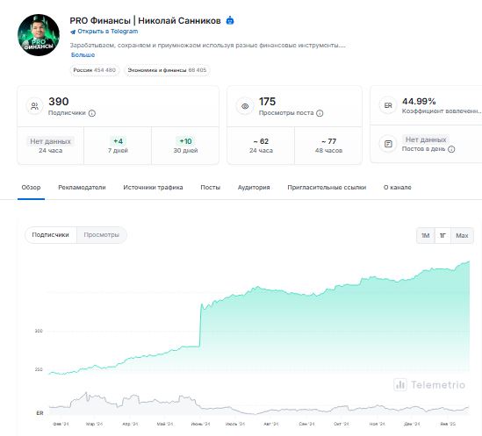The width and height of the screenshot is (482, 436).
Task: Click info icon next to Подписчики
Action: [x=92, y=113]
